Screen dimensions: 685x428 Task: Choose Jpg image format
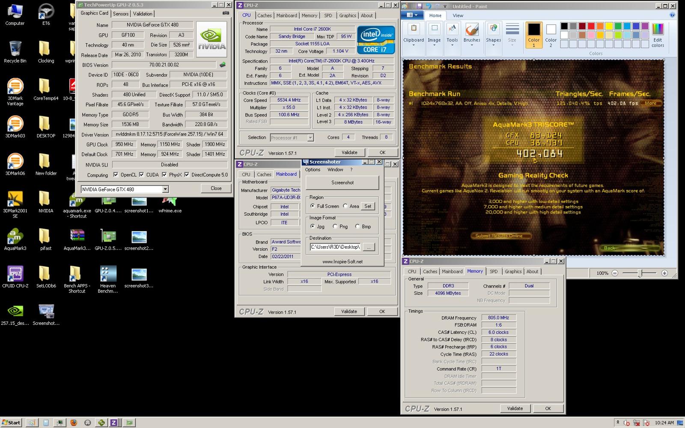pos(313,226)
